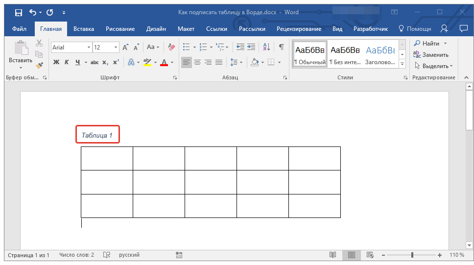Click the Save icon in quick access toolbar
474x265 pixels.
(x=18, y=12)
